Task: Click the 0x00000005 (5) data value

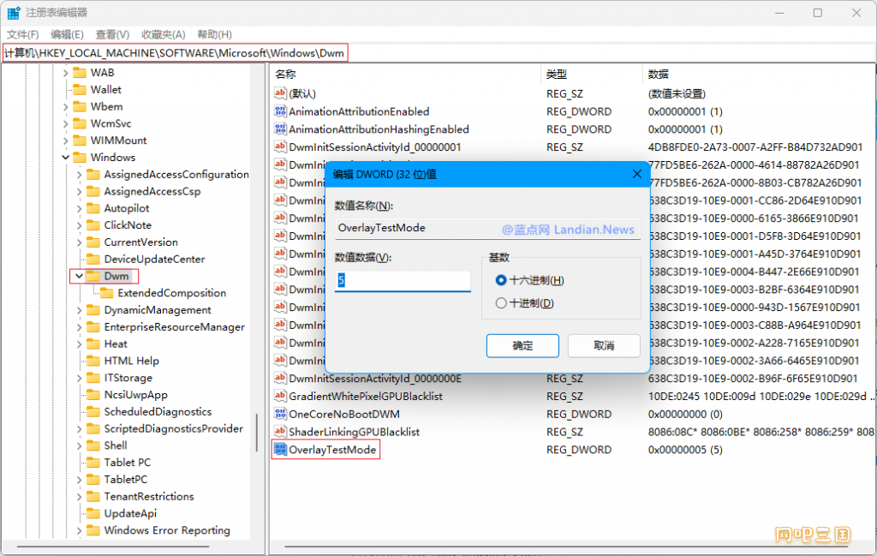Action: tap(685, 450)
